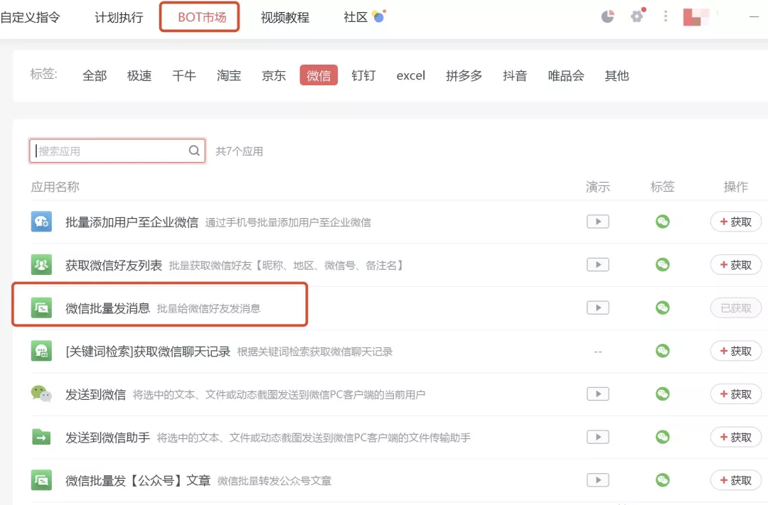Filter by the 全部 tag

[95, 75]
